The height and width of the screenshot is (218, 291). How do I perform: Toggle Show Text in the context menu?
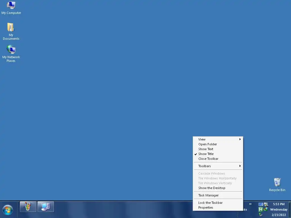click(218, 149)
